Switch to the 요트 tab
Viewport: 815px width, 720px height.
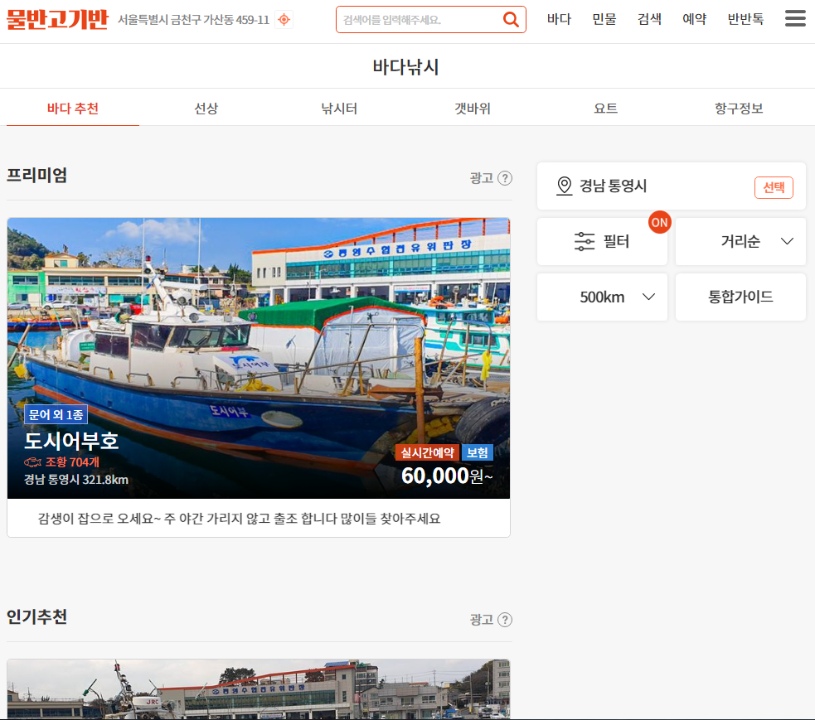pyautogui.click(x=605, y=108)
